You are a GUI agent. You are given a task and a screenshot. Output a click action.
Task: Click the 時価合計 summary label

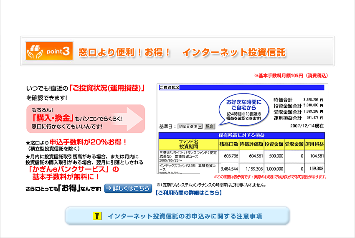(283, 100)
